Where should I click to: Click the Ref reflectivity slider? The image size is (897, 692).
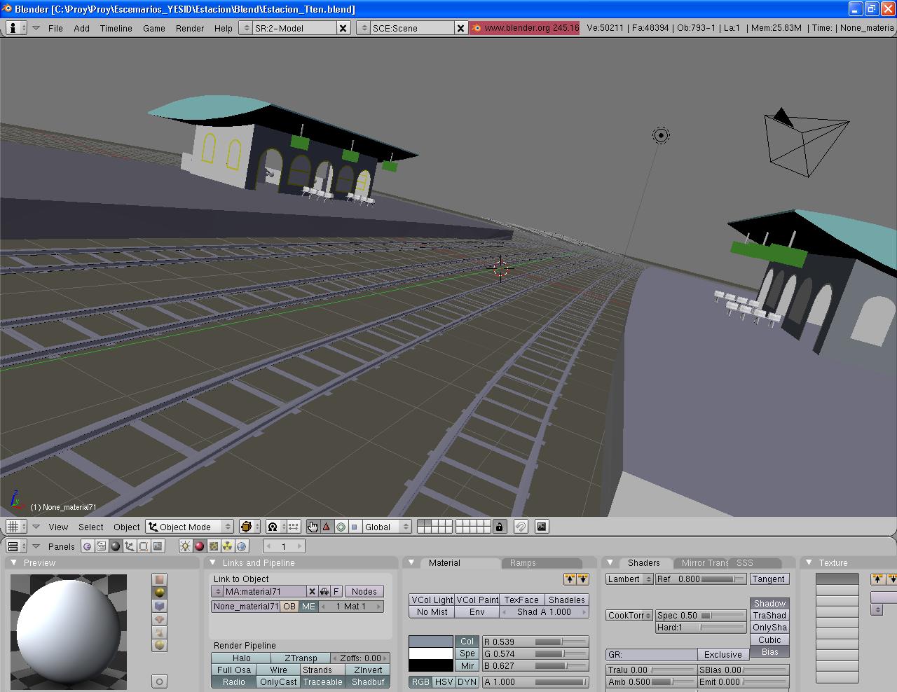tap(701, 579)
